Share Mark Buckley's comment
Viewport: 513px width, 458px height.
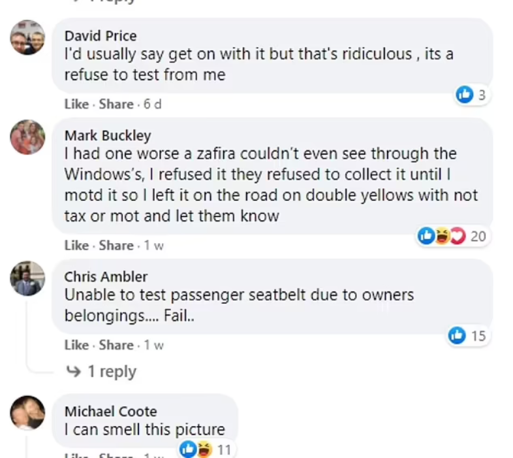click(x=116, y=245)
